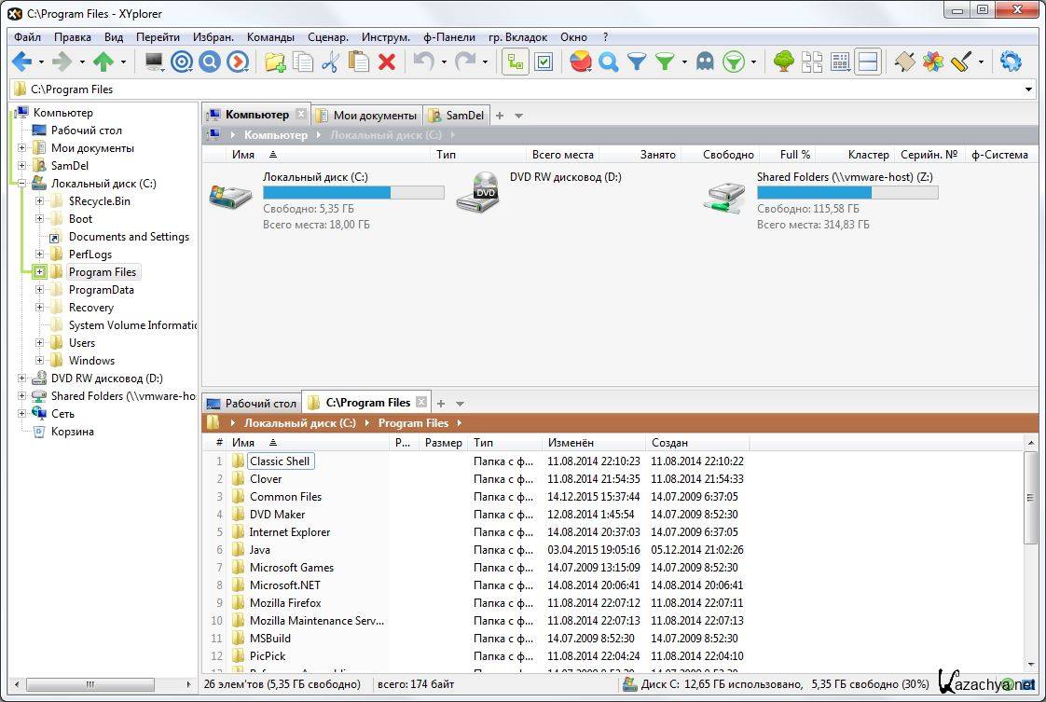This screenshot has height=702, width=1046.
Task: Open the Инструм. menu
Action: [x=386, y=37]
